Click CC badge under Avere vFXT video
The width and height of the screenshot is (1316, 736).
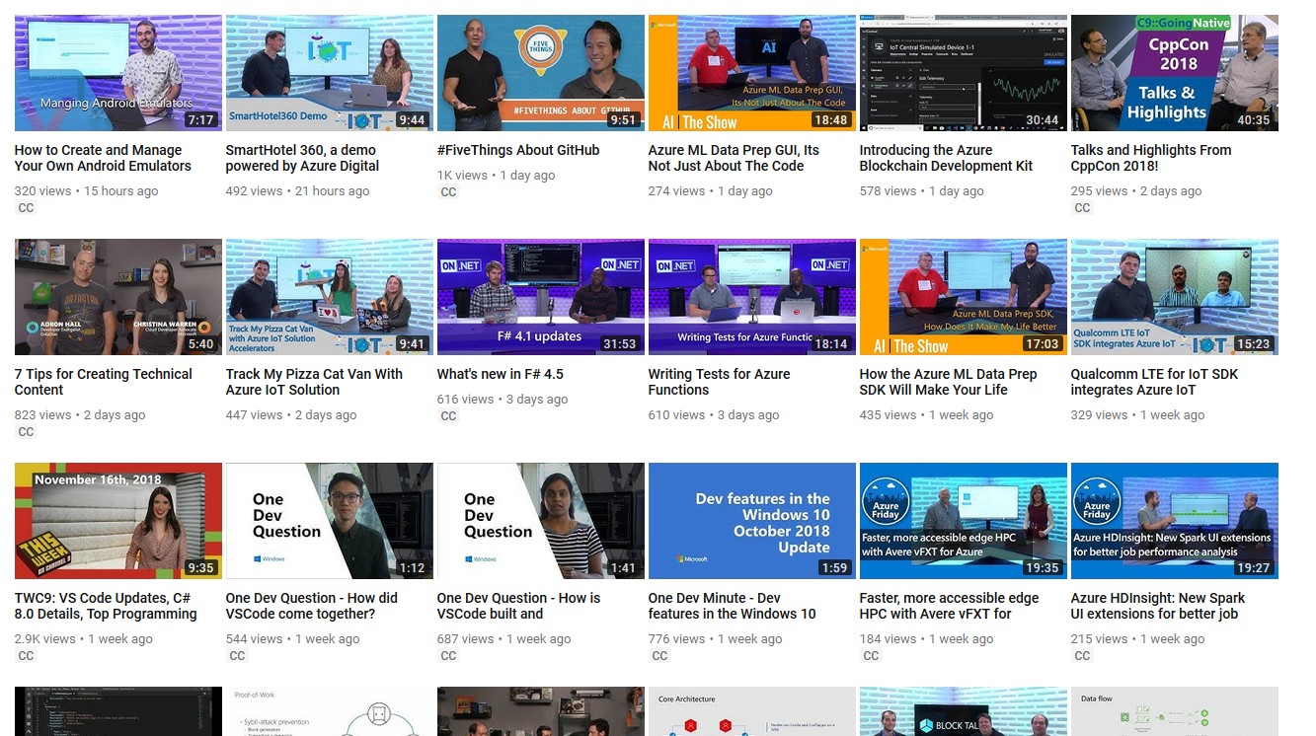coord(871,656)
